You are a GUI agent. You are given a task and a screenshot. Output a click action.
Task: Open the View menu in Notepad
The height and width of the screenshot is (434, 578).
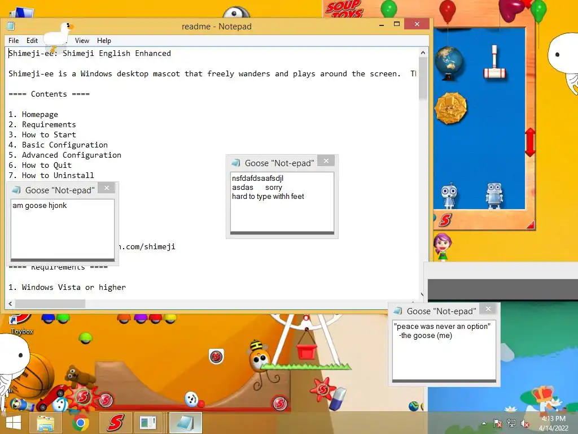click(x=82, y=41)
